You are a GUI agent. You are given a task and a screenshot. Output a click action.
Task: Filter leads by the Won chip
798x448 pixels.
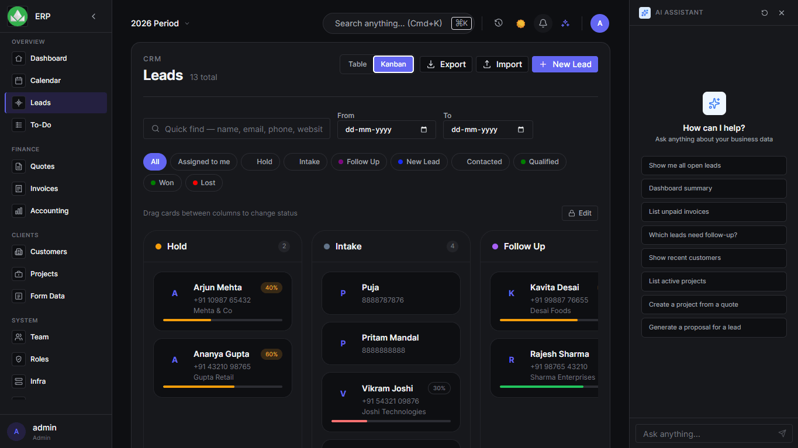[x=163, y=183]
